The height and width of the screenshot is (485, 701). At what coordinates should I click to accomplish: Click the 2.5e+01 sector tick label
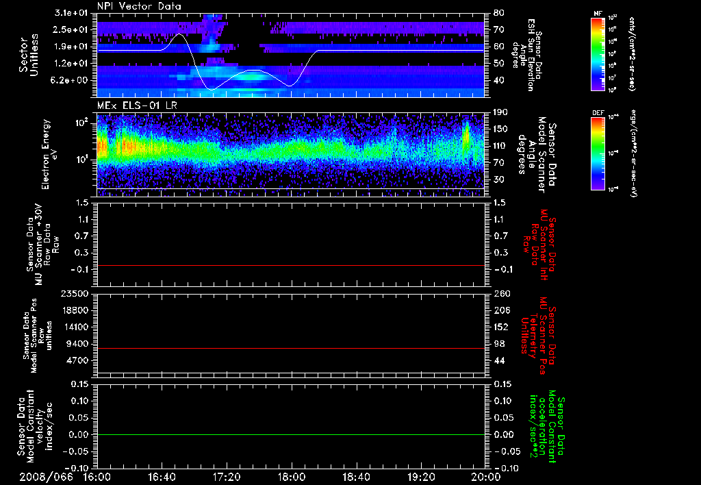(71, 29)
